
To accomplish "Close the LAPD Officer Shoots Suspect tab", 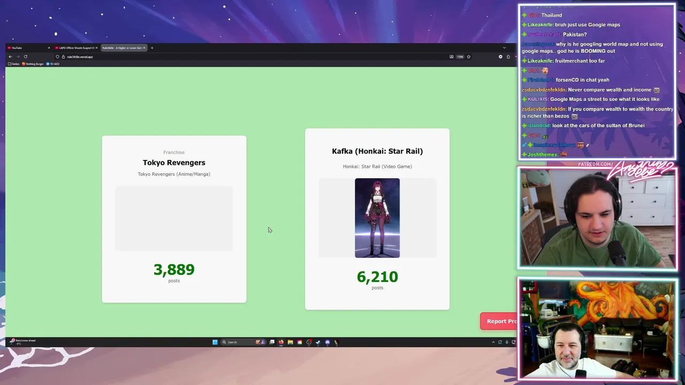I will [x=96, y=48].
